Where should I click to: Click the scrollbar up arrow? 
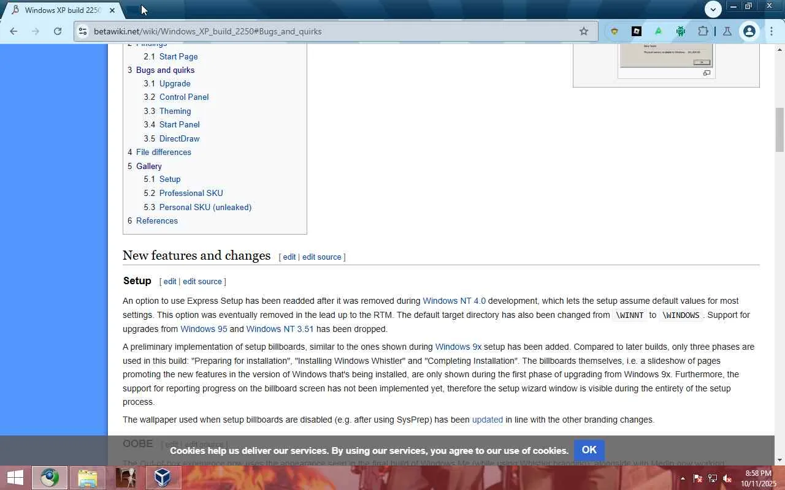click(x=779, y=49)
